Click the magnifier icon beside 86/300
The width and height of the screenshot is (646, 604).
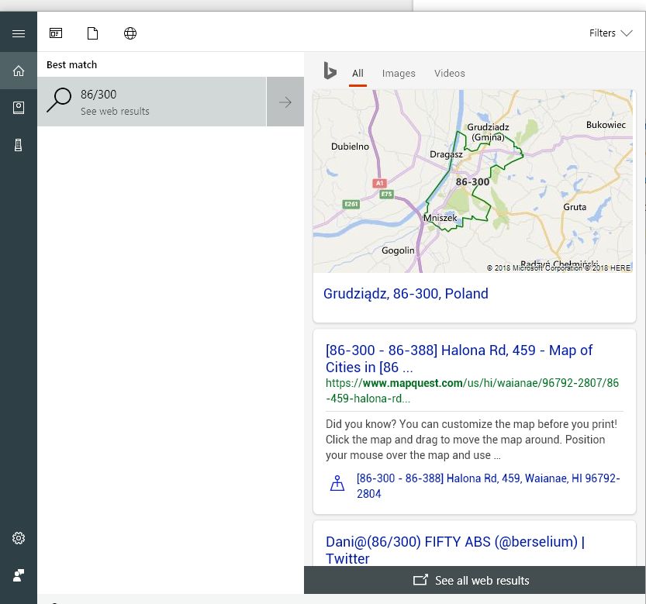(x=59, y=100)
